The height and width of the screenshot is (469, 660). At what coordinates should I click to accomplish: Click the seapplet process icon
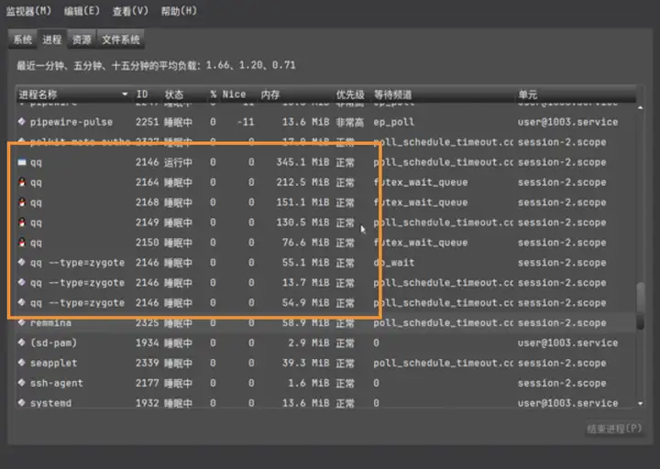click(x=21, y=363)
